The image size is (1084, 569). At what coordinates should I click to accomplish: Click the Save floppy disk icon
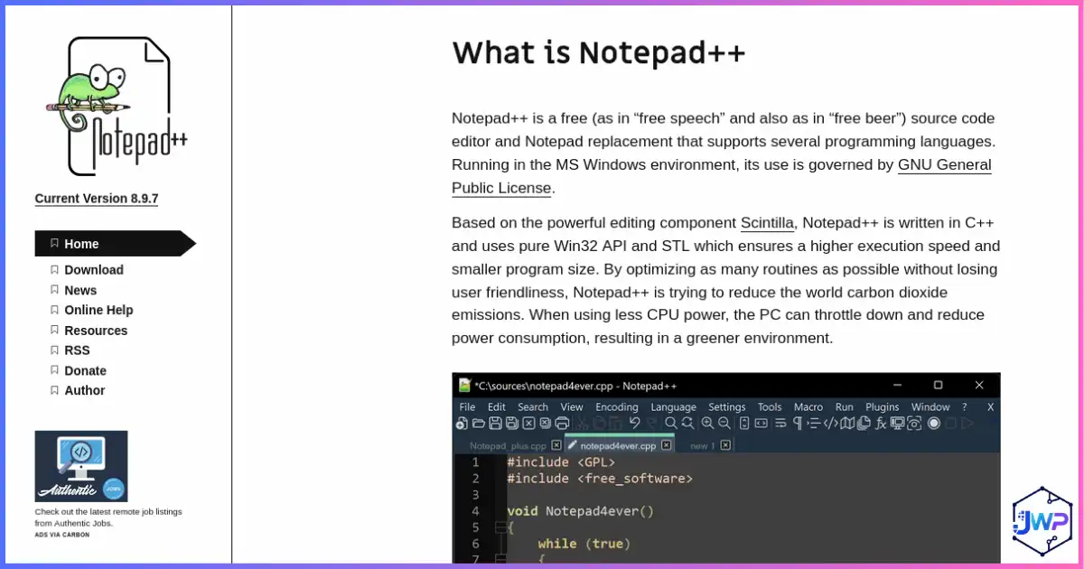click(495, 423)
